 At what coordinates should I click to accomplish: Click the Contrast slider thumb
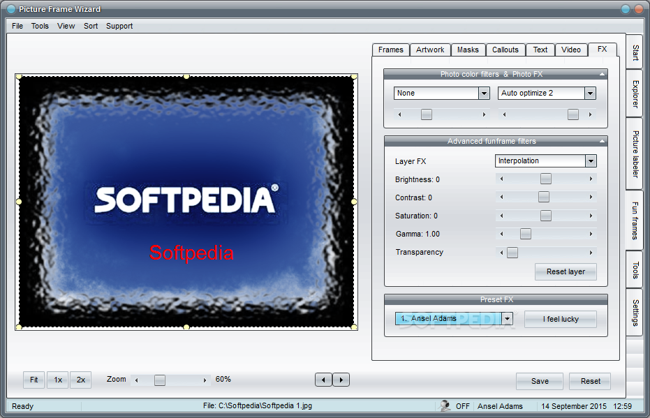544,197
